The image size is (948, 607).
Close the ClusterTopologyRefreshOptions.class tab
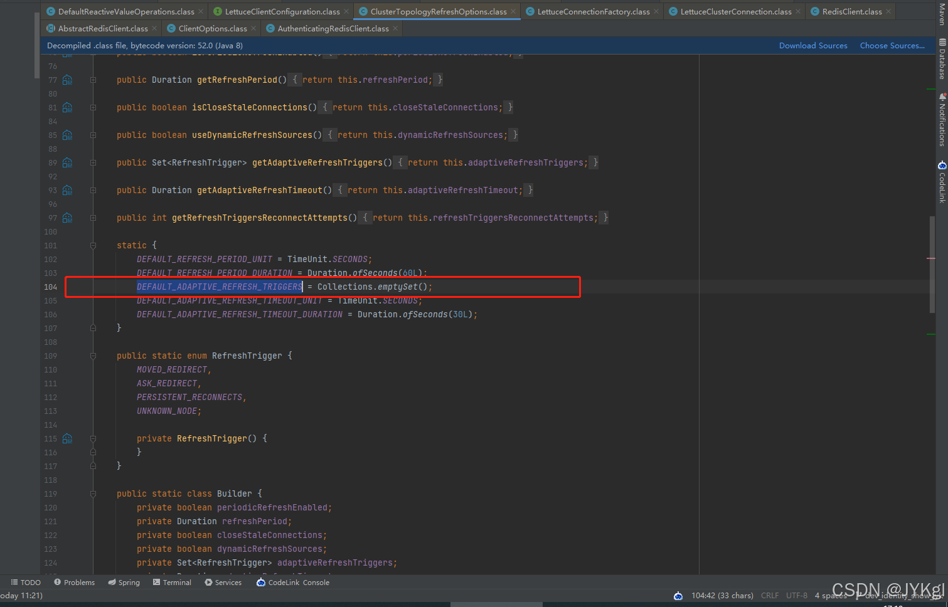click(513, 11)
